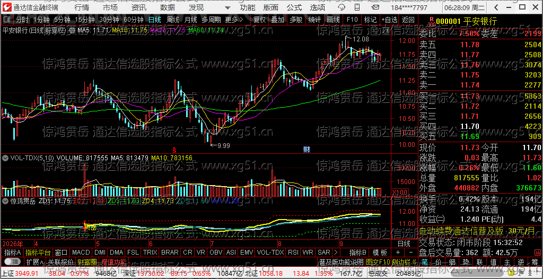Open the 财富圈 link
This screenshot has width=543, height=279.
click(87, 261)
